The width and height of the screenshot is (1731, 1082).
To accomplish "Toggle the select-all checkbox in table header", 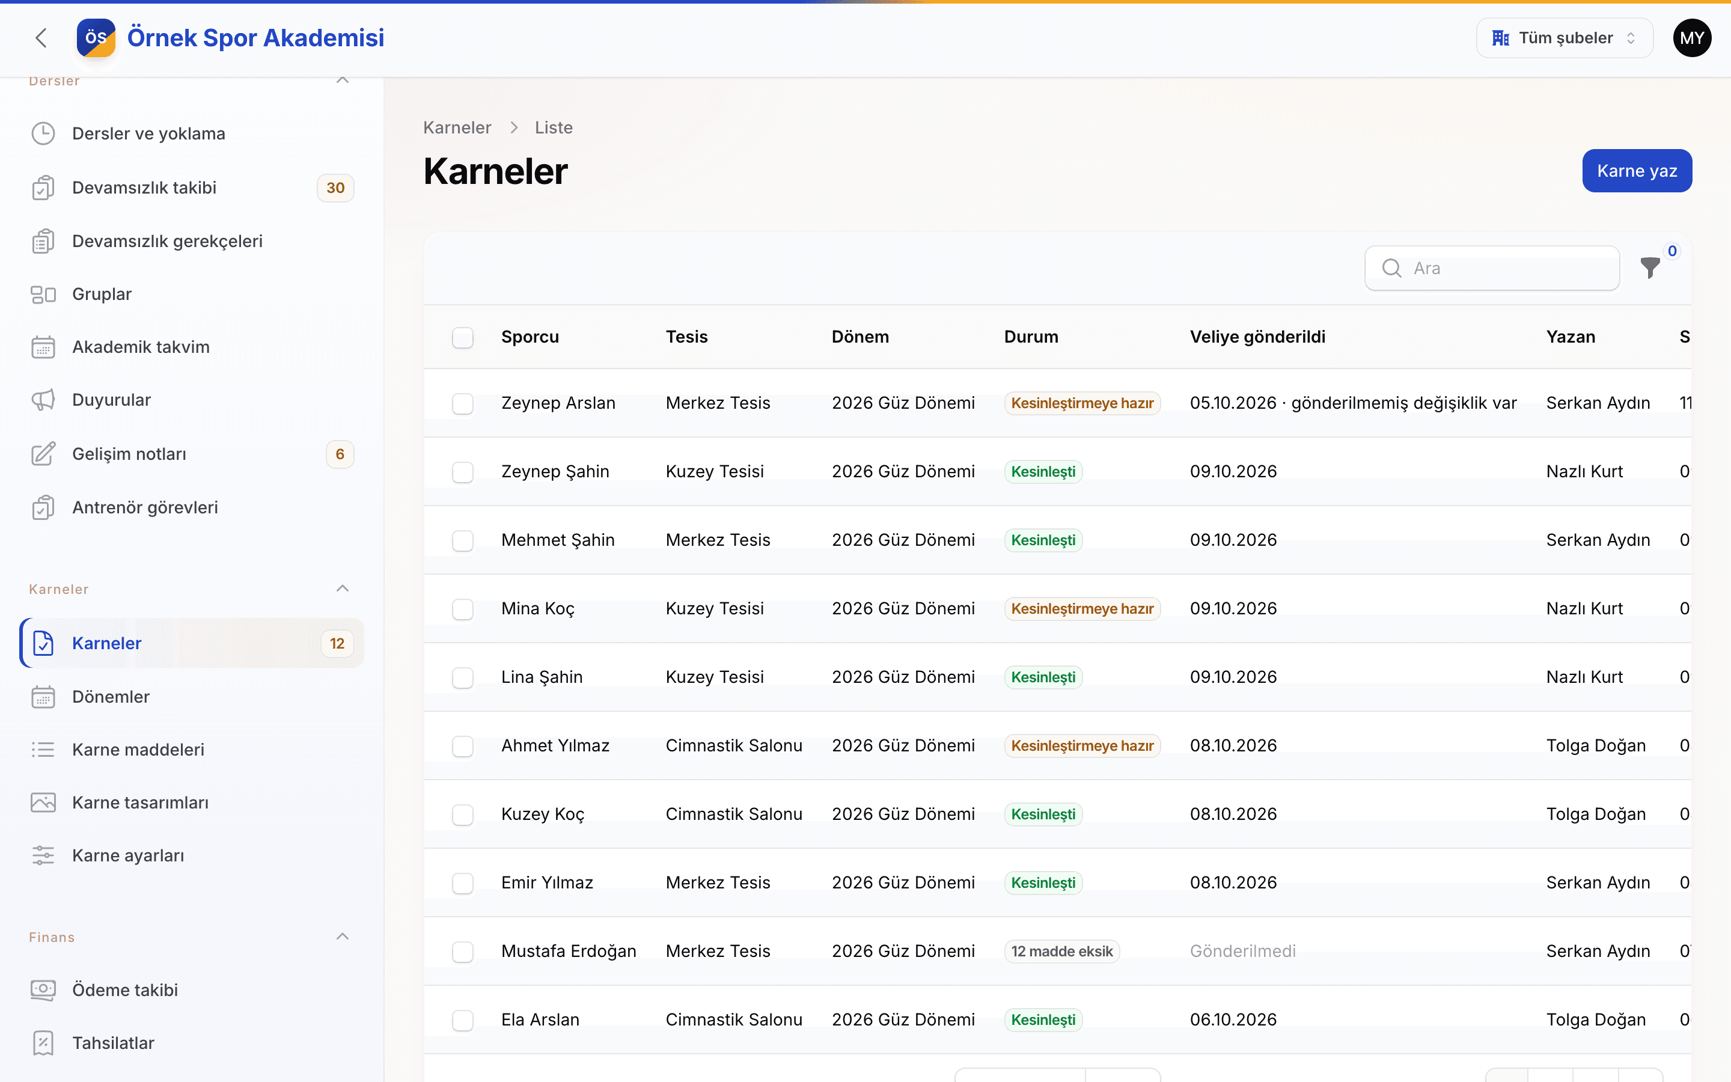I will [463, 337].
